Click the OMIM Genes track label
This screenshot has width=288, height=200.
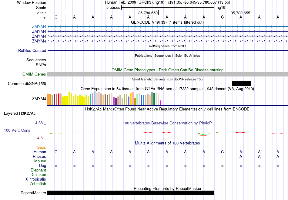[x=34, y=74]
